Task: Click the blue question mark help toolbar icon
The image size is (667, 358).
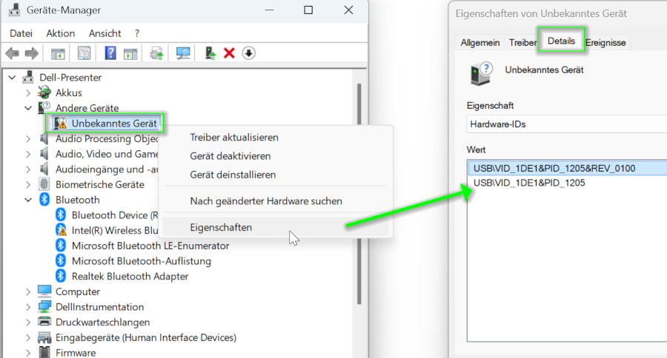Action: (x=110, y=53)
